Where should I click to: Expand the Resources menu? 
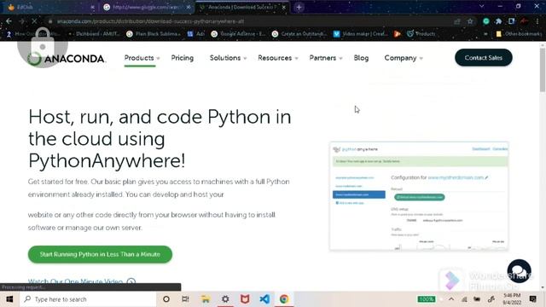(x=278, y=58)
